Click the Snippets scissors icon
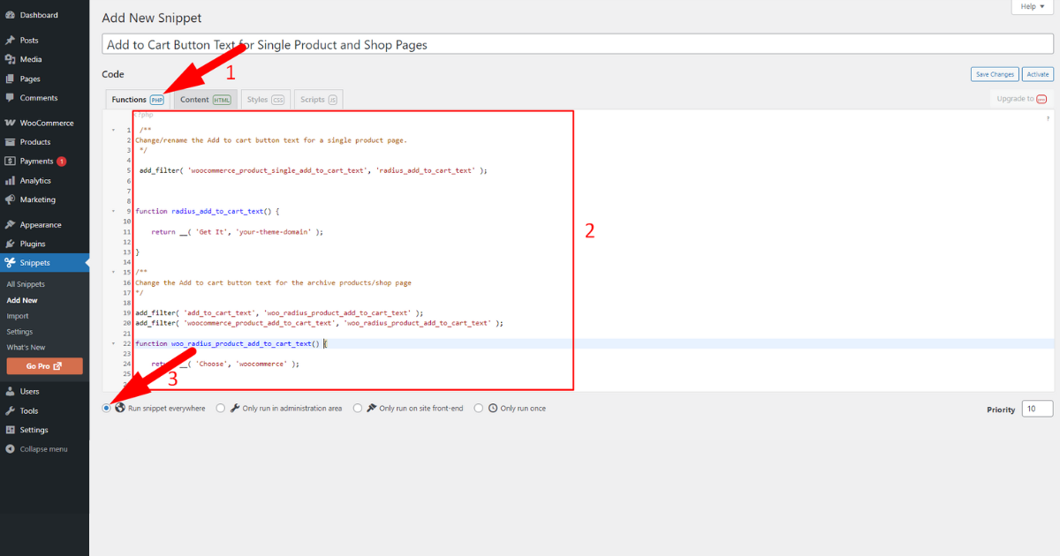Viewport: 1060px width, 556px height. pos(10,263)
